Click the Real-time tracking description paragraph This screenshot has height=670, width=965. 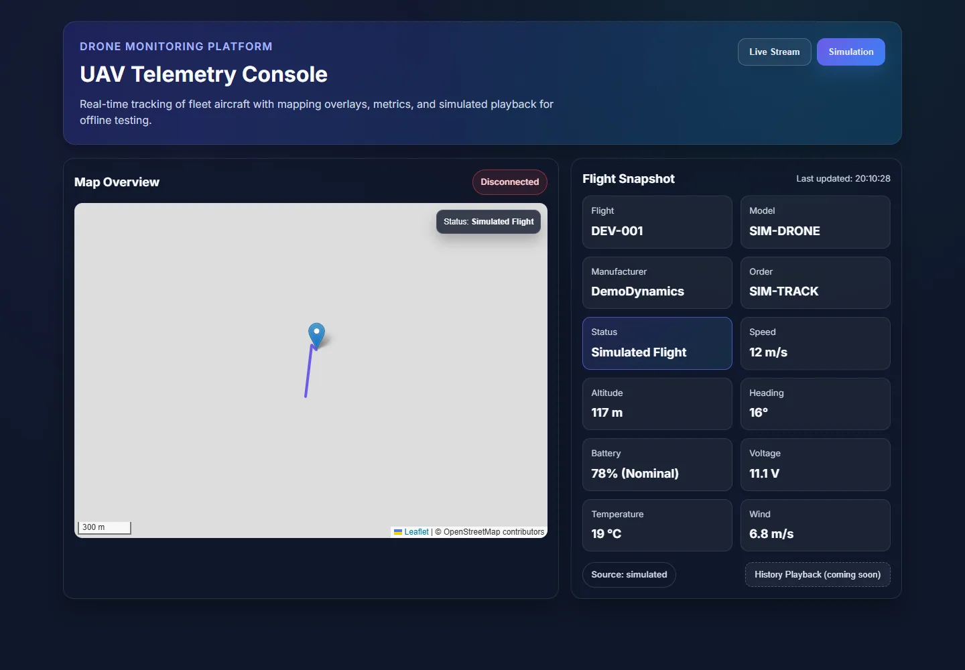click(x=316, y=113)
